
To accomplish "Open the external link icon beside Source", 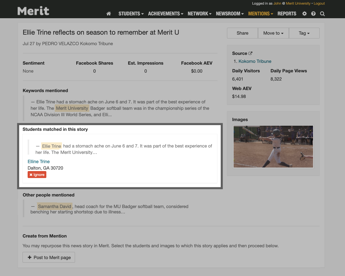I will coord(250,53).
